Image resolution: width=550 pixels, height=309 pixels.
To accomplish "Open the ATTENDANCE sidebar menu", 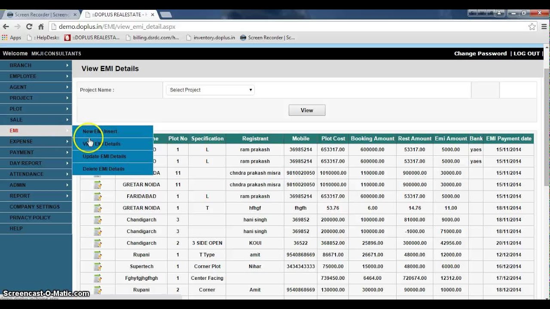I will (x=36, y=174).
